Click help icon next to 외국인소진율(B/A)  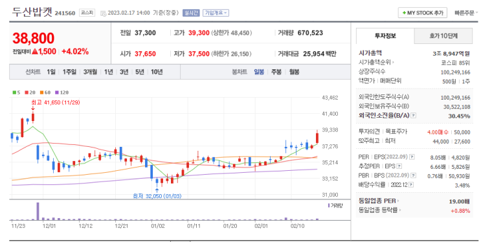tap(414, 115)
